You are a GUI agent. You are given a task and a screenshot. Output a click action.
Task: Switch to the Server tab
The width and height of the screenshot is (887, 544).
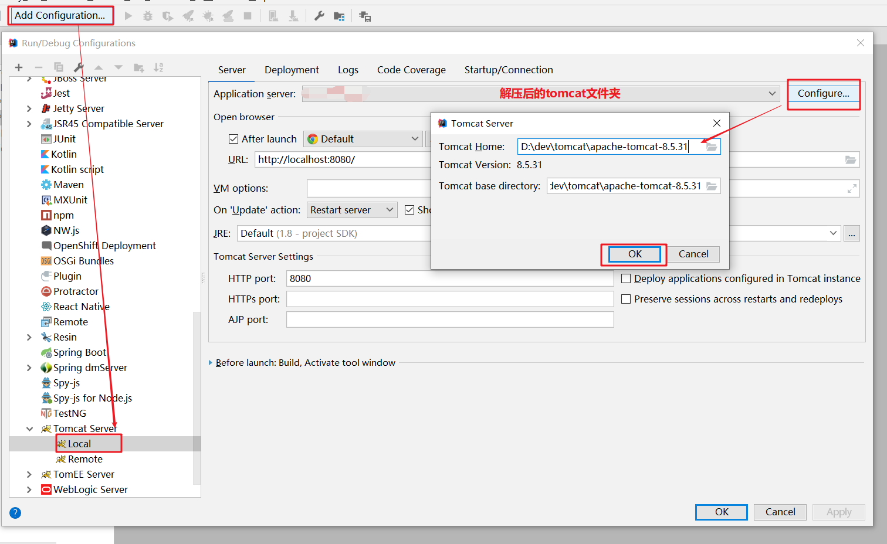click(232, 70)
